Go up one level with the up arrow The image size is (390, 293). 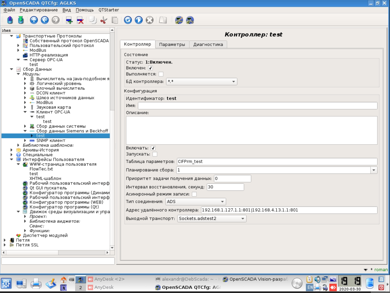tap(34, 20)
